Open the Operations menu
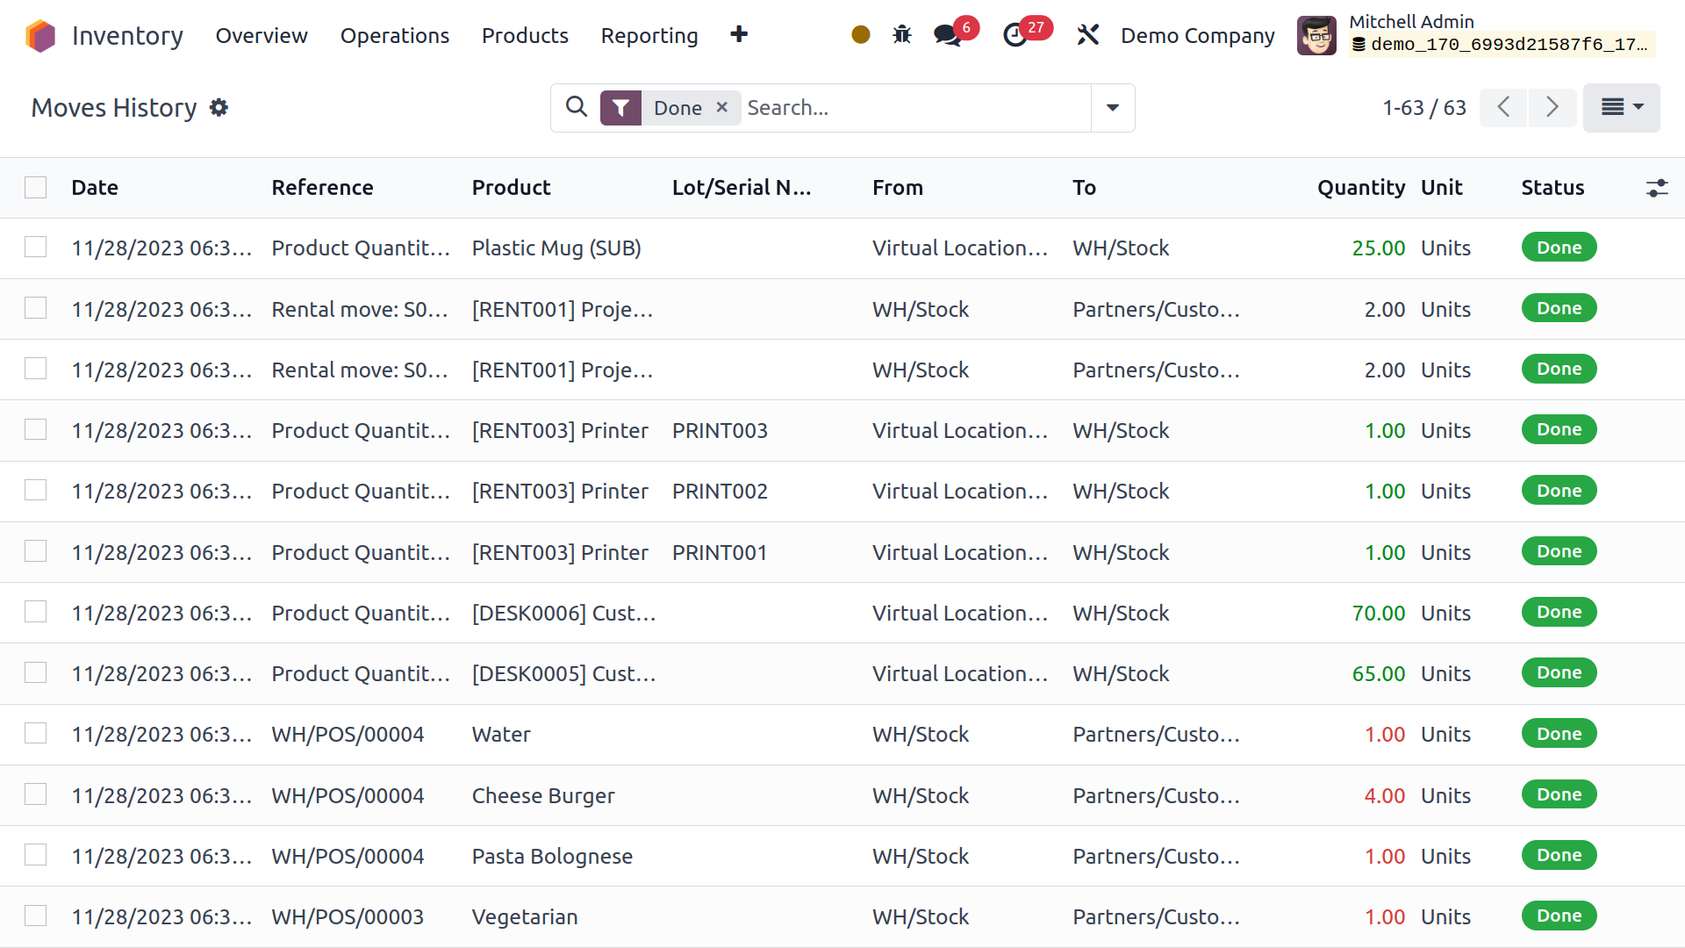 click(394, 36)
